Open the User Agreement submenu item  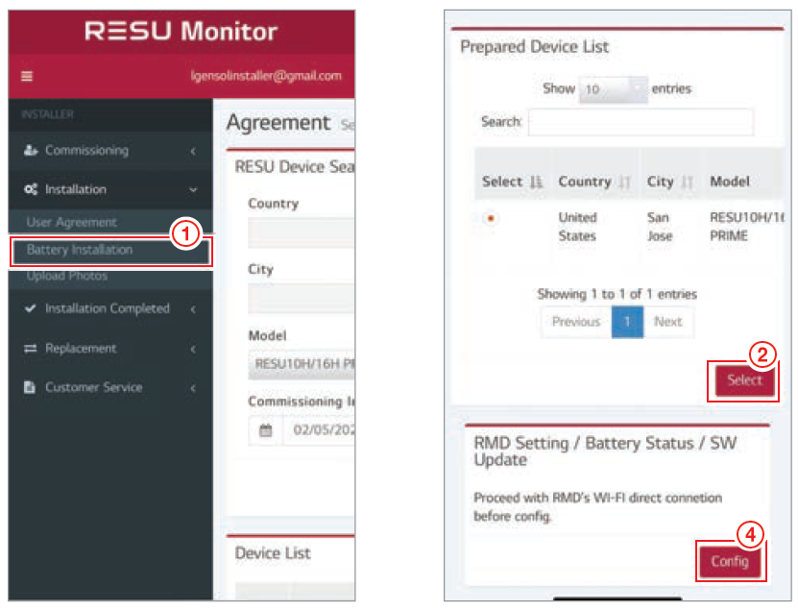[x=71, y=223]
